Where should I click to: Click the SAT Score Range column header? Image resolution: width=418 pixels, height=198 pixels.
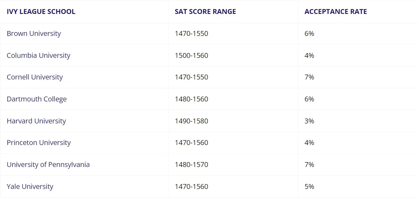pyautogui.click(x=205, y=12)
